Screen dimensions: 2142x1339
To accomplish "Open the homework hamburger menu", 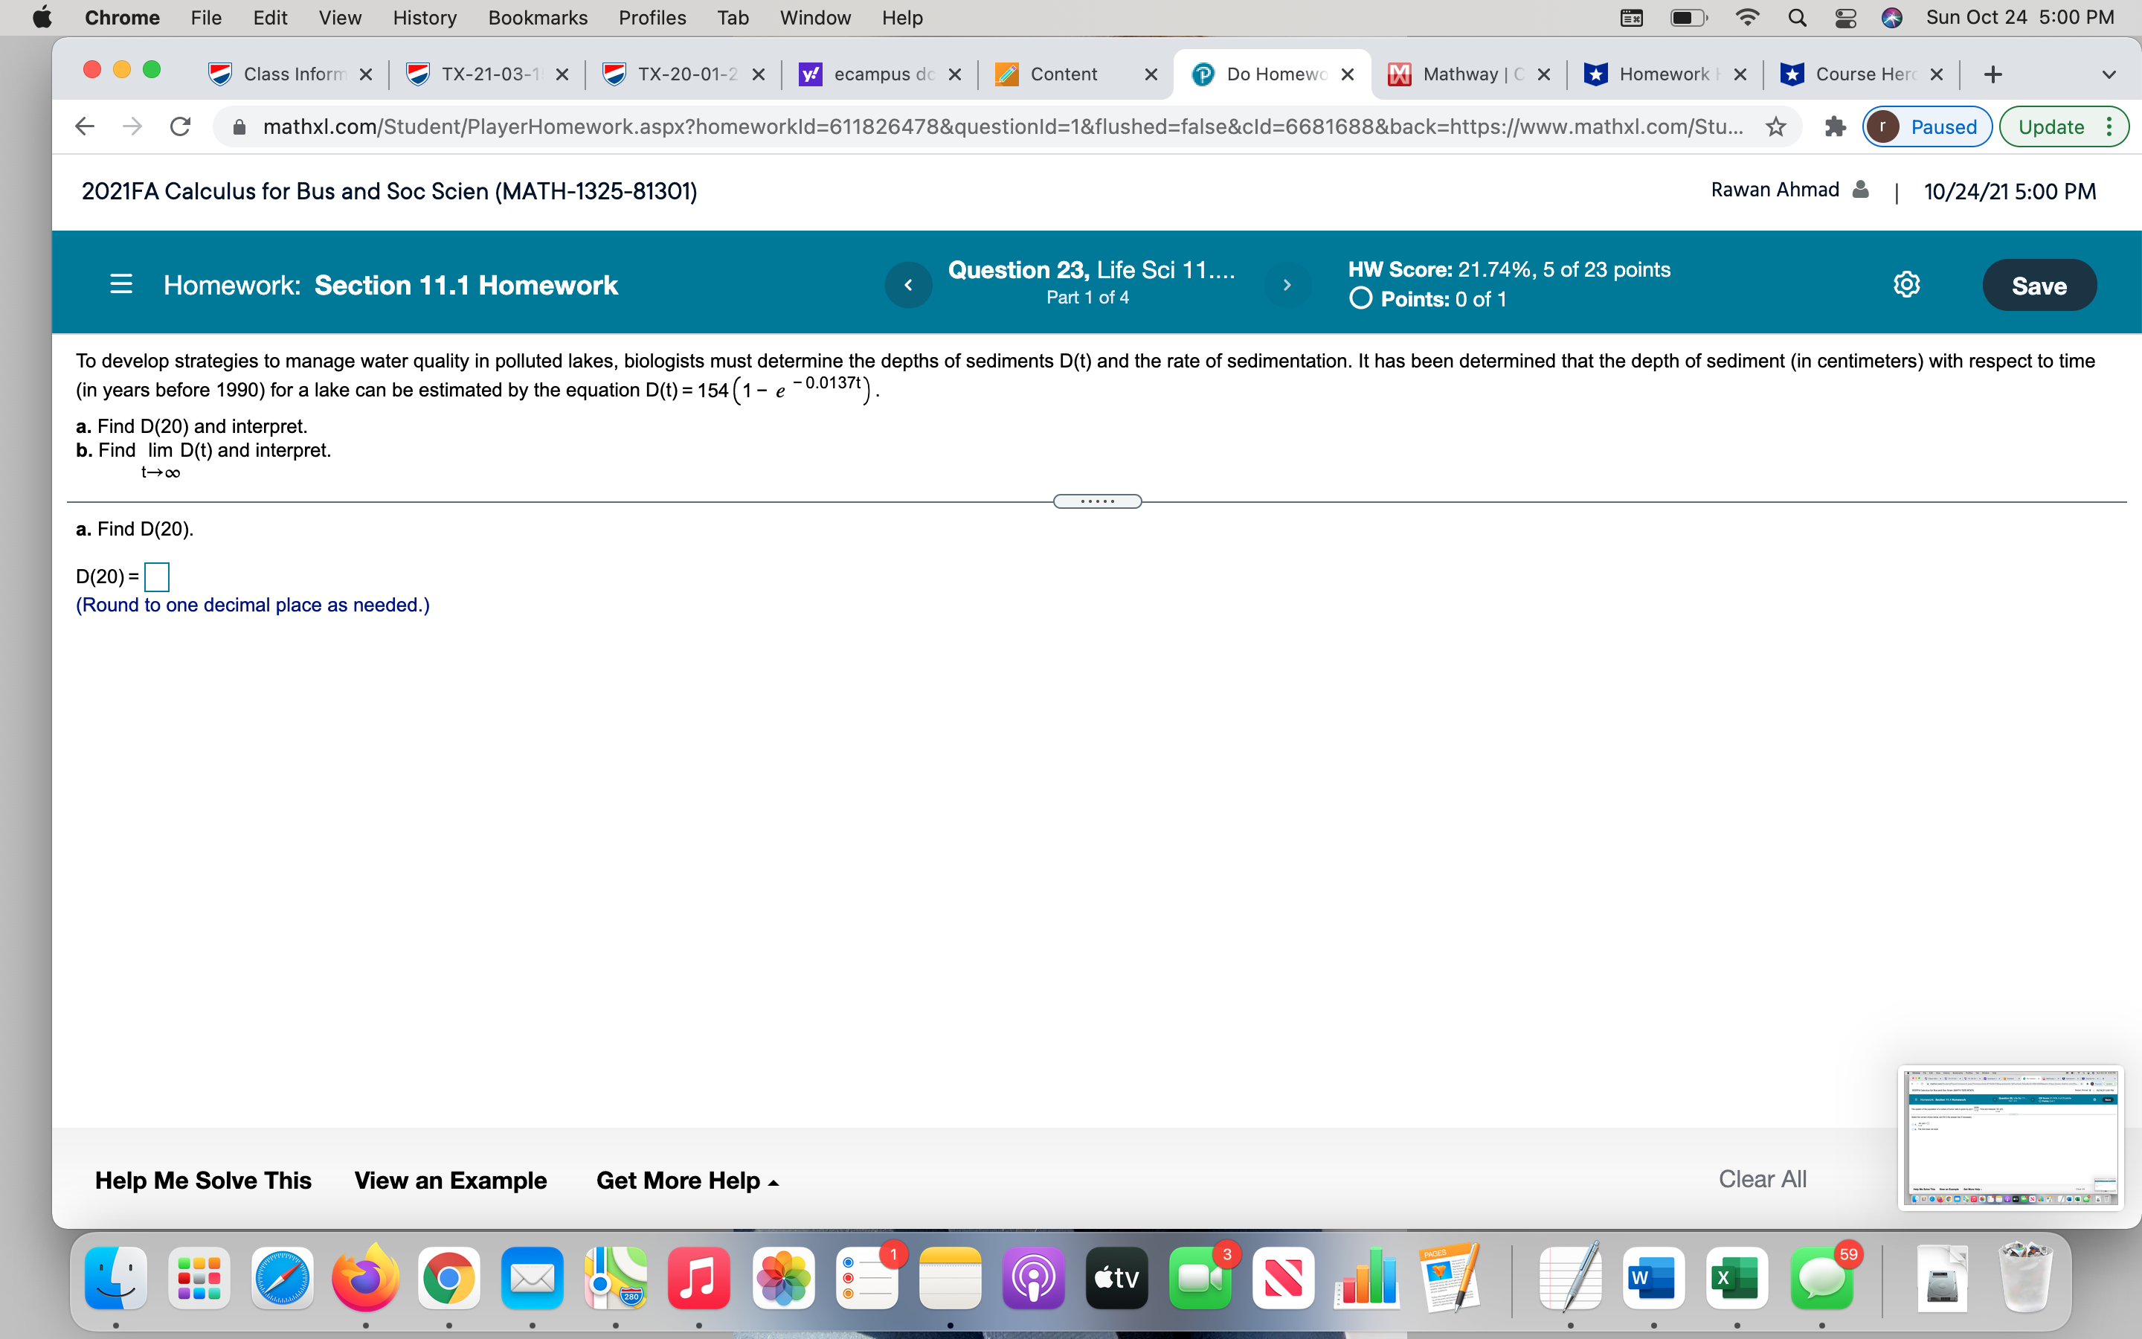I will tap(121, 284).
